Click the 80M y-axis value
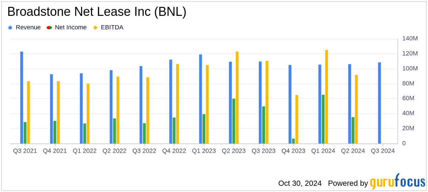This screenshot has width=428, height=192. point(408,83)
